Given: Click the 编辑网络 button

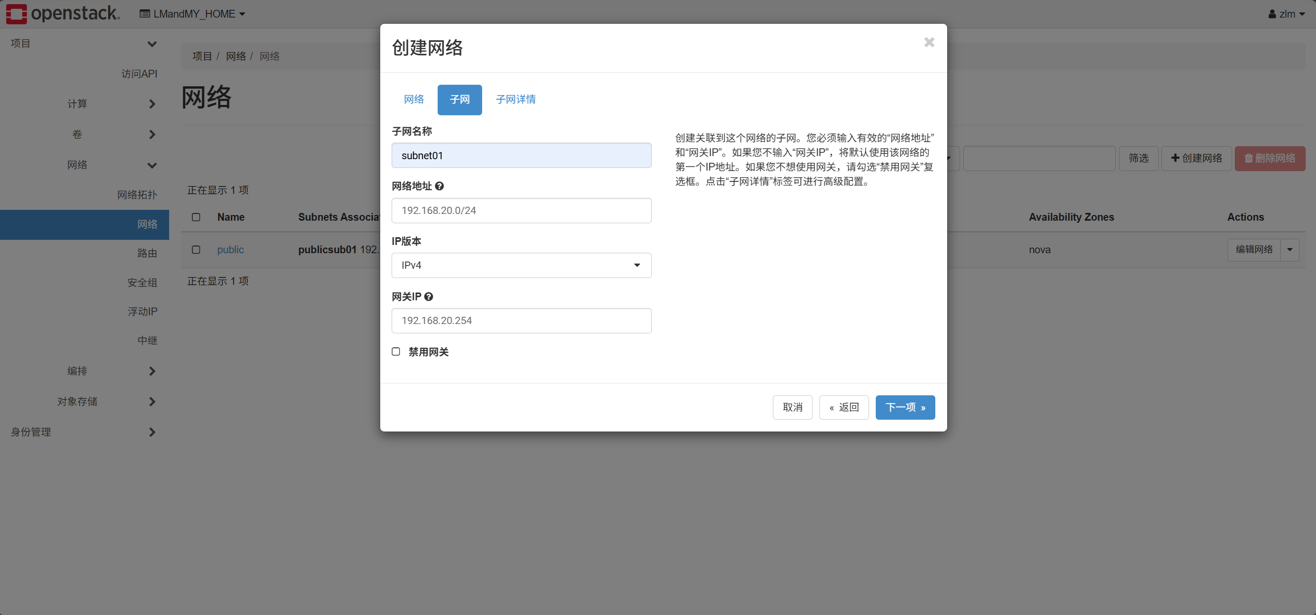Looking at the screenshot, I should tap(1254, 250).
